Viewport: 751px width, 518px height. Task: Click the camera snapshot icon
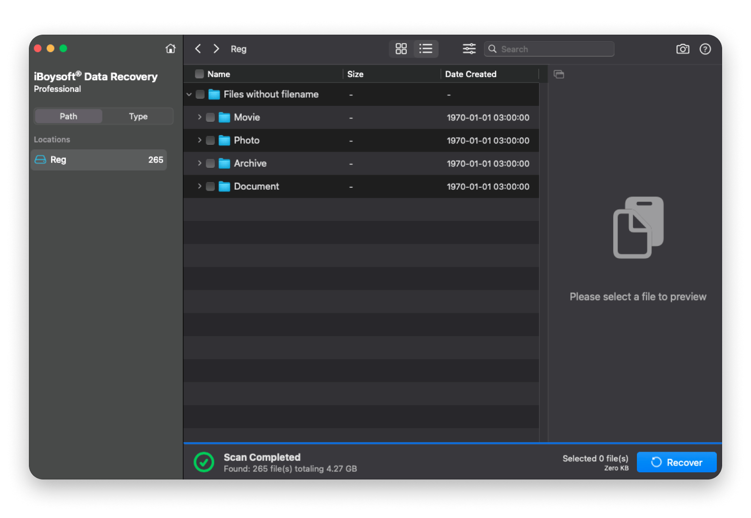pos(683,49)
